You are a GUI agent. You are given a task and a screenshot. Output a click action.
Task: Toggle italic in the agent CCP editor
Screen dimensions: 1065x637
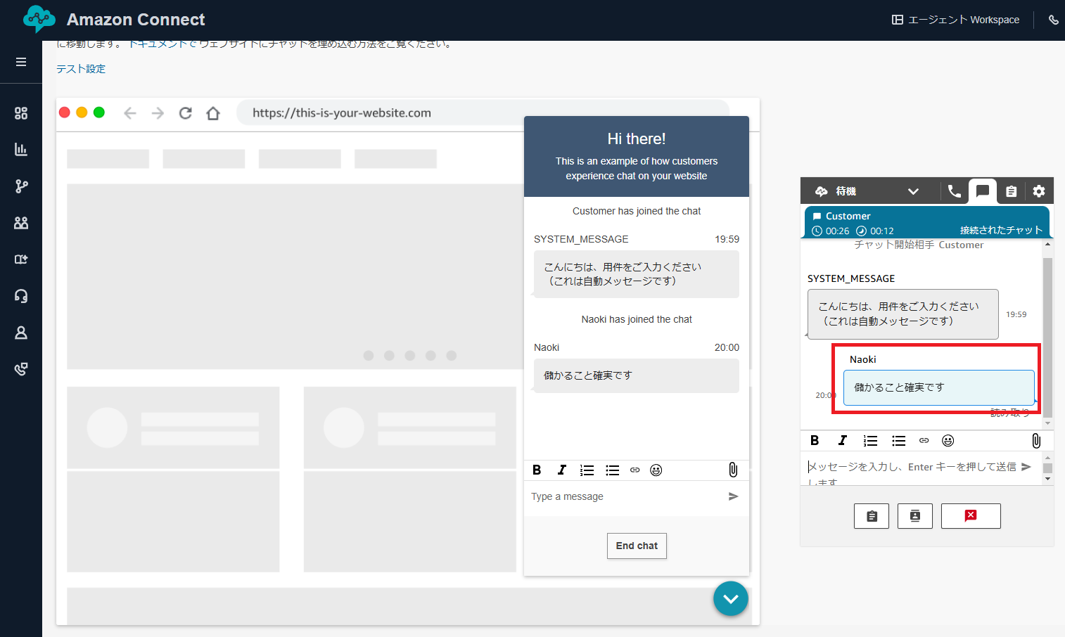[x=843, y=441]
